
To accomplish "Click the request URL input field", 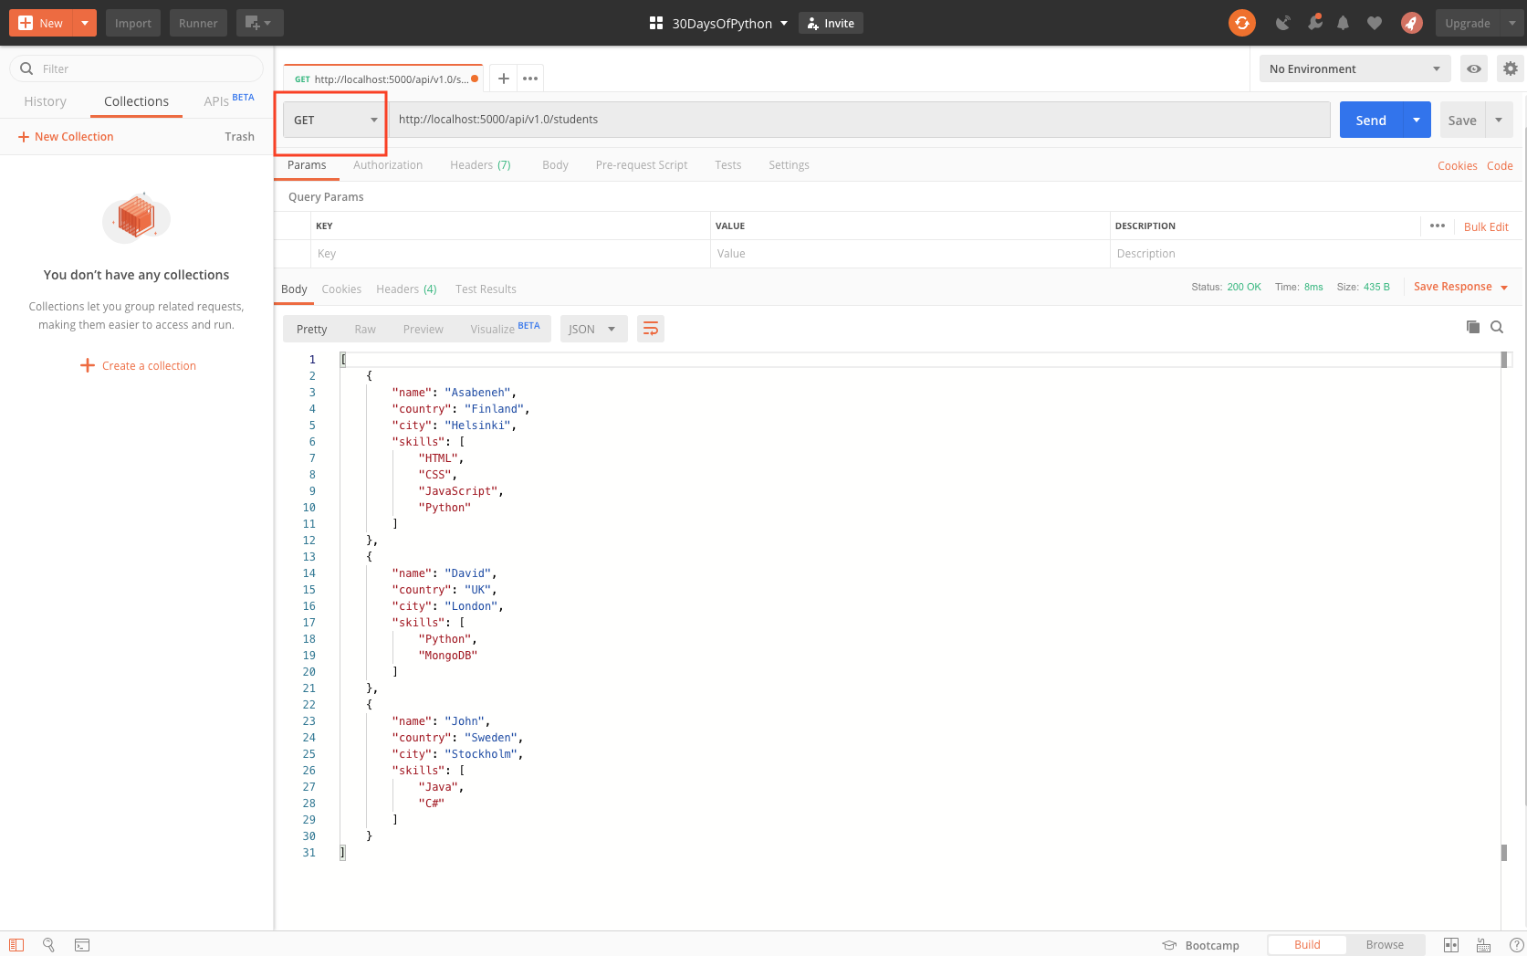I will point(858,120).
